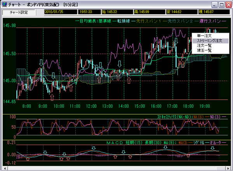Viewport: 233px width, 171px height.
Task: Minimize the chart window
Action: (x=214, y=5)
